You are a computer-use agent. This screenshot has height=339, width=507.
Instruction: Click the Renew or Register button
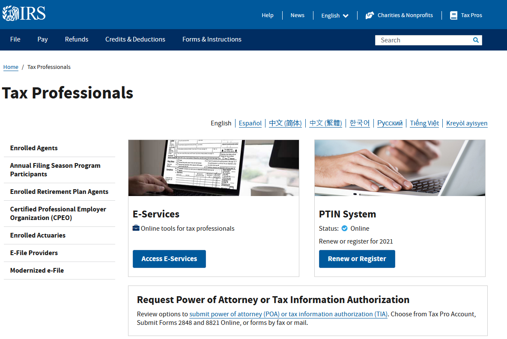point(357,259)
